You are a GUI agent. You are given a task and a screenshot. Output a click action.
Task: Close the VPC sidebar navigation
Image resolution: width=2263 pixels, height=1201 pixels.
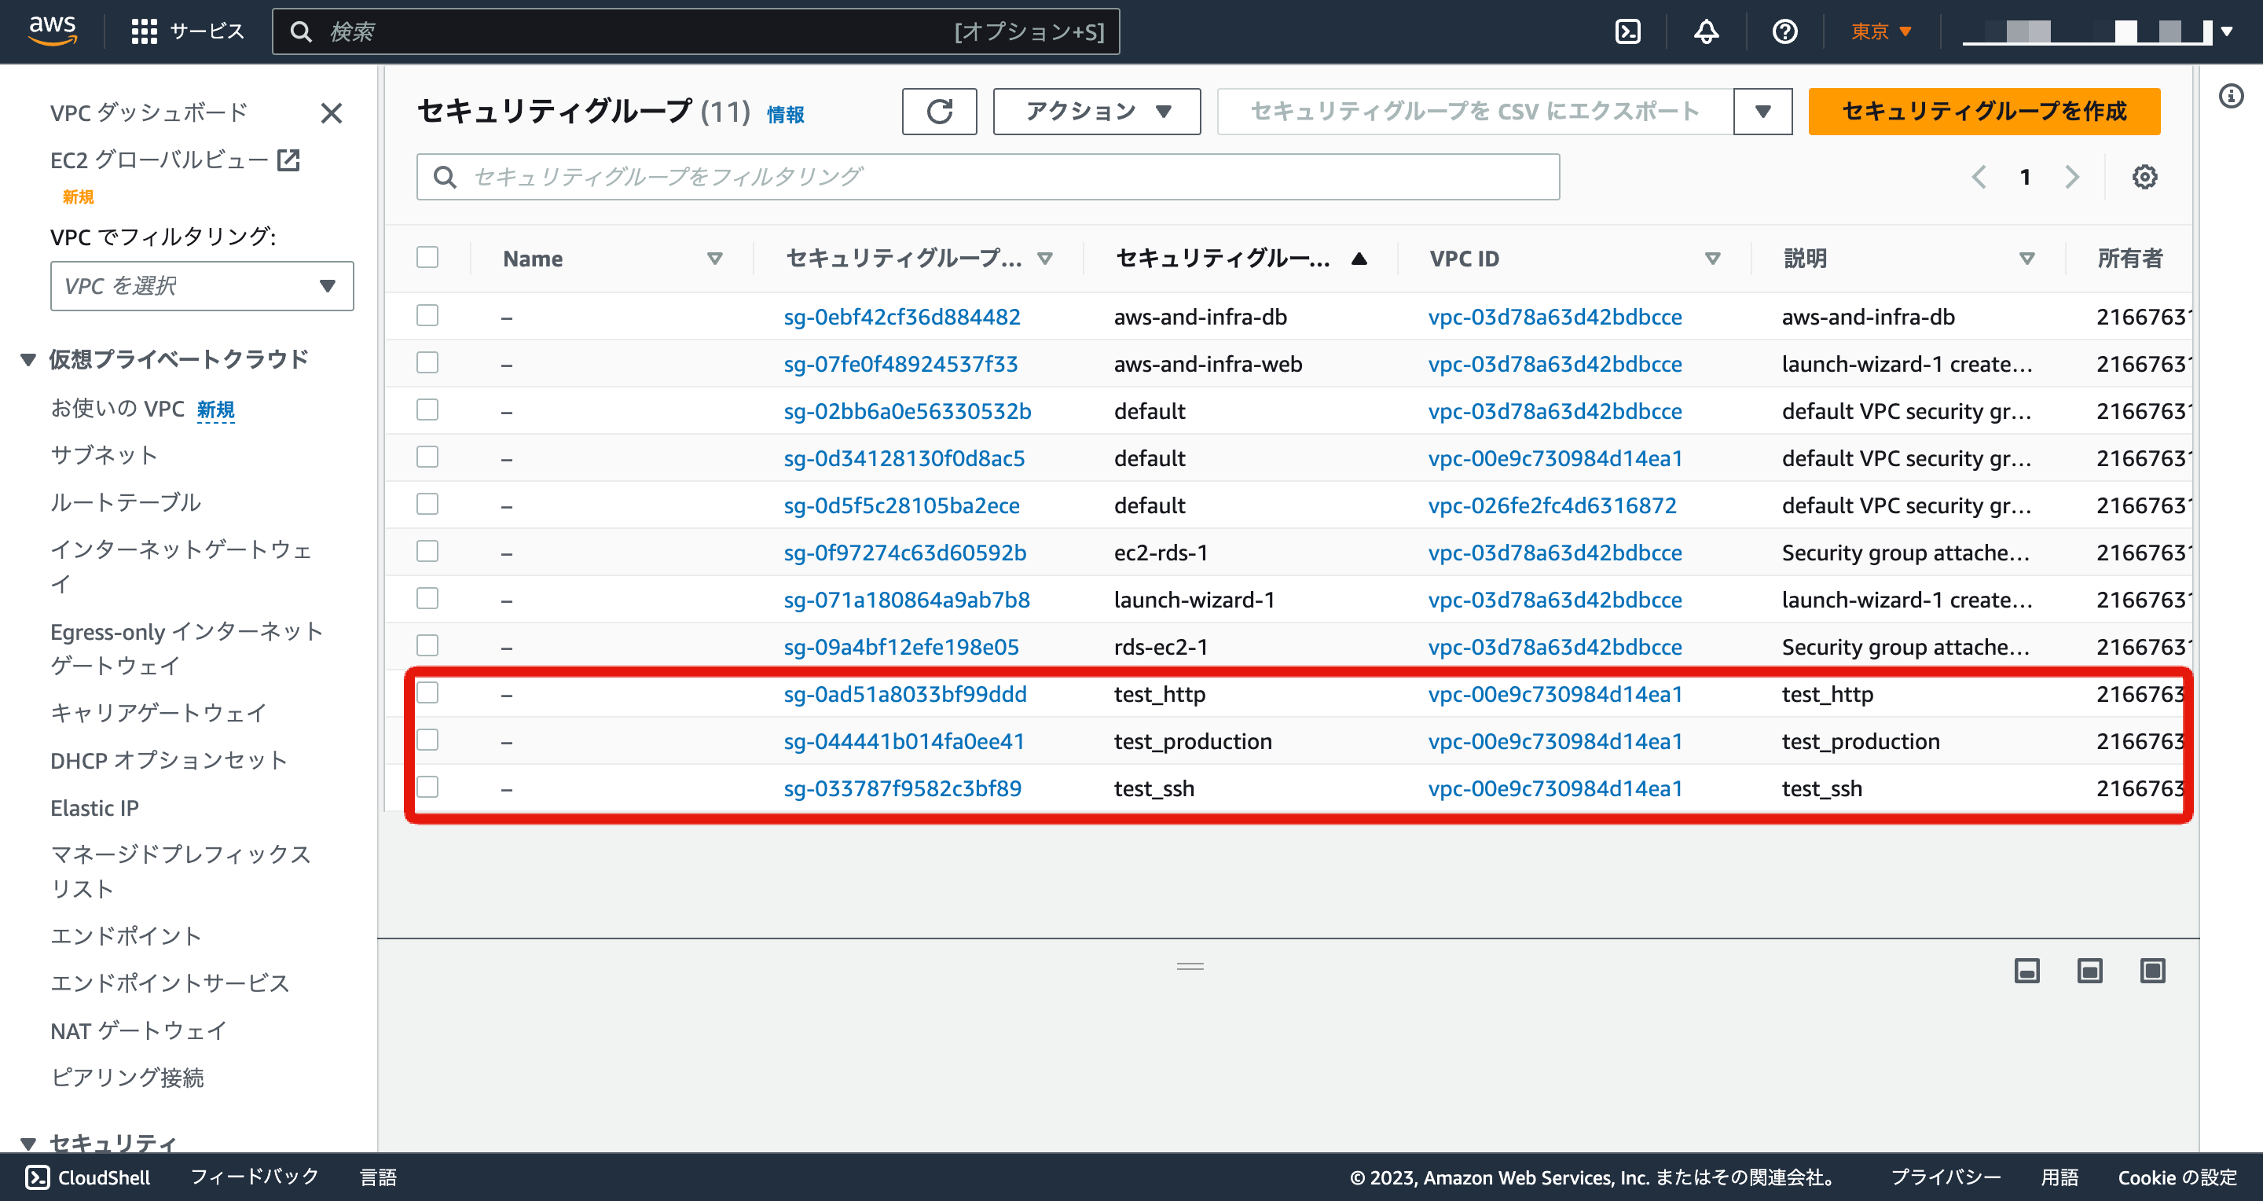pyautogui.click(x=331, y=113)
